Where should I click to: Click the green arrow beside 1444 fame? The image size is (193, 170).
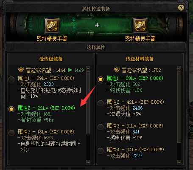tap(70, 70)
